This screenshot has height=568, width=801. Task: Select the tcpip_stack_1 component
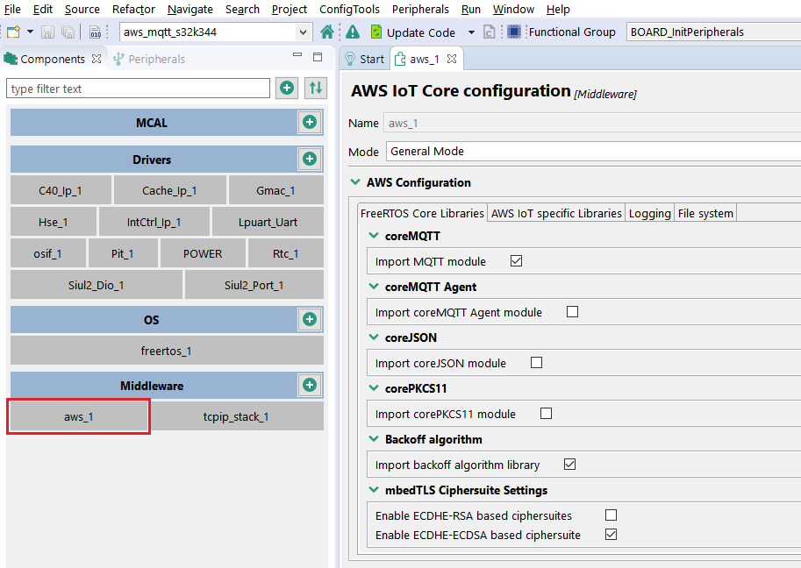coord(236,416)
